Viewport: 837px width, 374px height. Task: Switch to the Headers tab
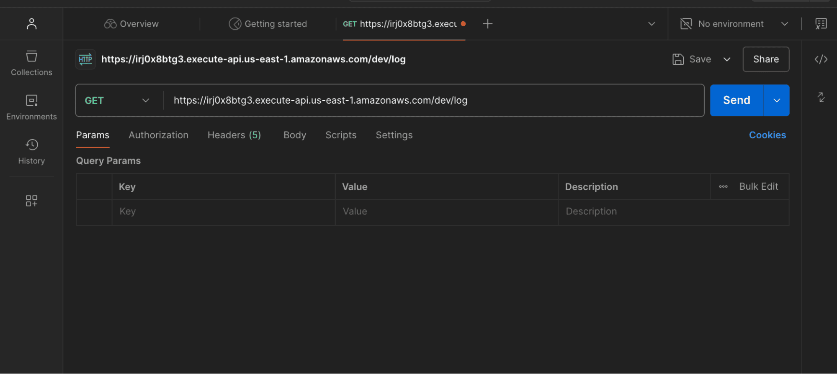[x=234, y=135]
